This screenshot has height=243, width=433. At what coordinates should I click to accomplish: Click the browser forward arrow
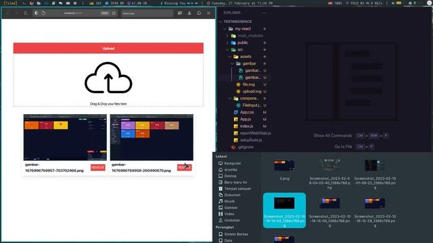16,13
